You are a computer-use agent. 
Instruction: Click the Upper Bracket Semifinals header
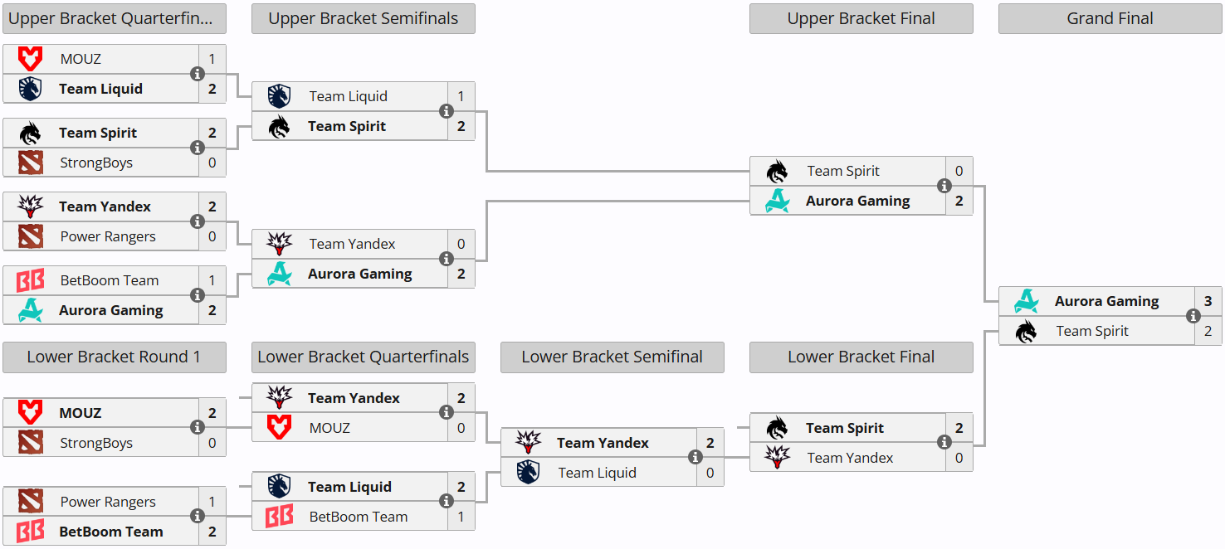click(364, 18)
